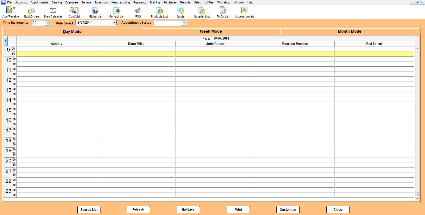Image resolution: width=425 pixels, height=215 pixels.
Task: Click the Source List button
Action: 89,209
